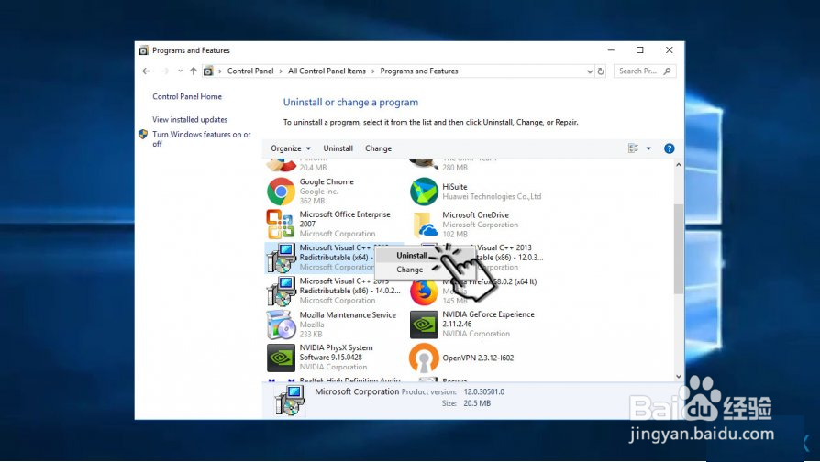Minimize the Programs and Features window
820x462 pixels.
pyautogui.click(x=611, y=50)
